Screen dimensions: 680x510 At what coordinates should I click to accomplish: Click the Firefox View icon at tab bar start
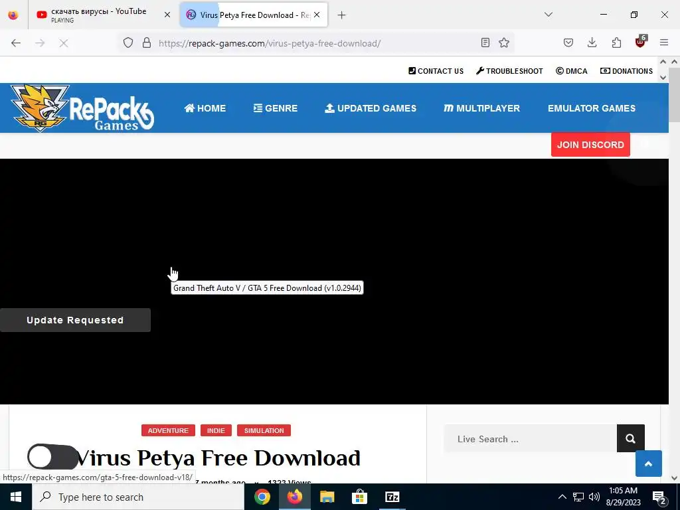pos(13,15)
